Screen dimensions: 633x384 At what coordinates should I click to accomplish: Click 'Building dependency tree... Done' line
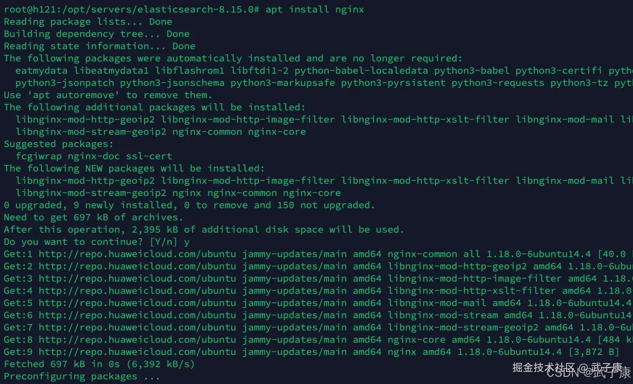(97, 34)
